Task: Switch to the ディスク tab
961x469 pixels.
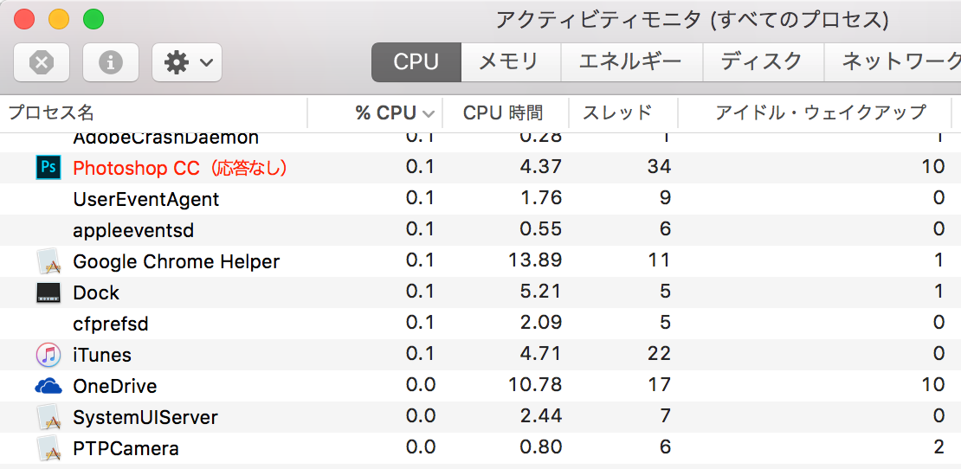Action: (x=762, y=61)
